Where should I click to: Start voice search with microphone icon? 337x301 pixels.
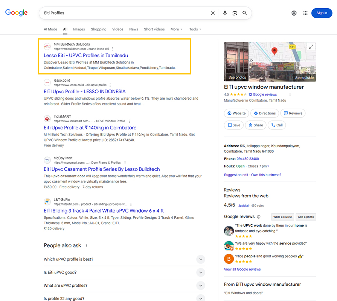click(x=225, y=13)
